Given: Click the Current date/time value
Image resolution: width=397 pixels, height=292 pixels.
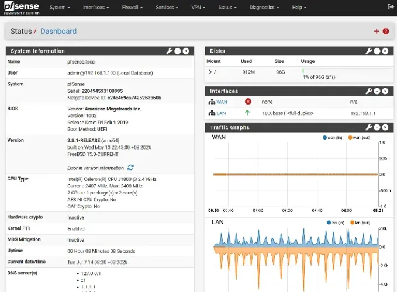Looking at the screenshot, I should point(97,262).
